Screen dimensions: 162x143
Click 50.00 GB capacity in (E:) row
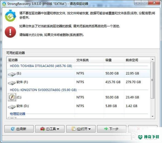(x=112, y=73)
